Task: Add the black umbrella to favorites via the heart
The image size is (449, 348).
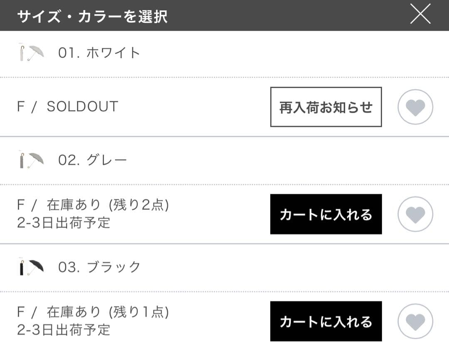Action: click(x=415, y=321)
